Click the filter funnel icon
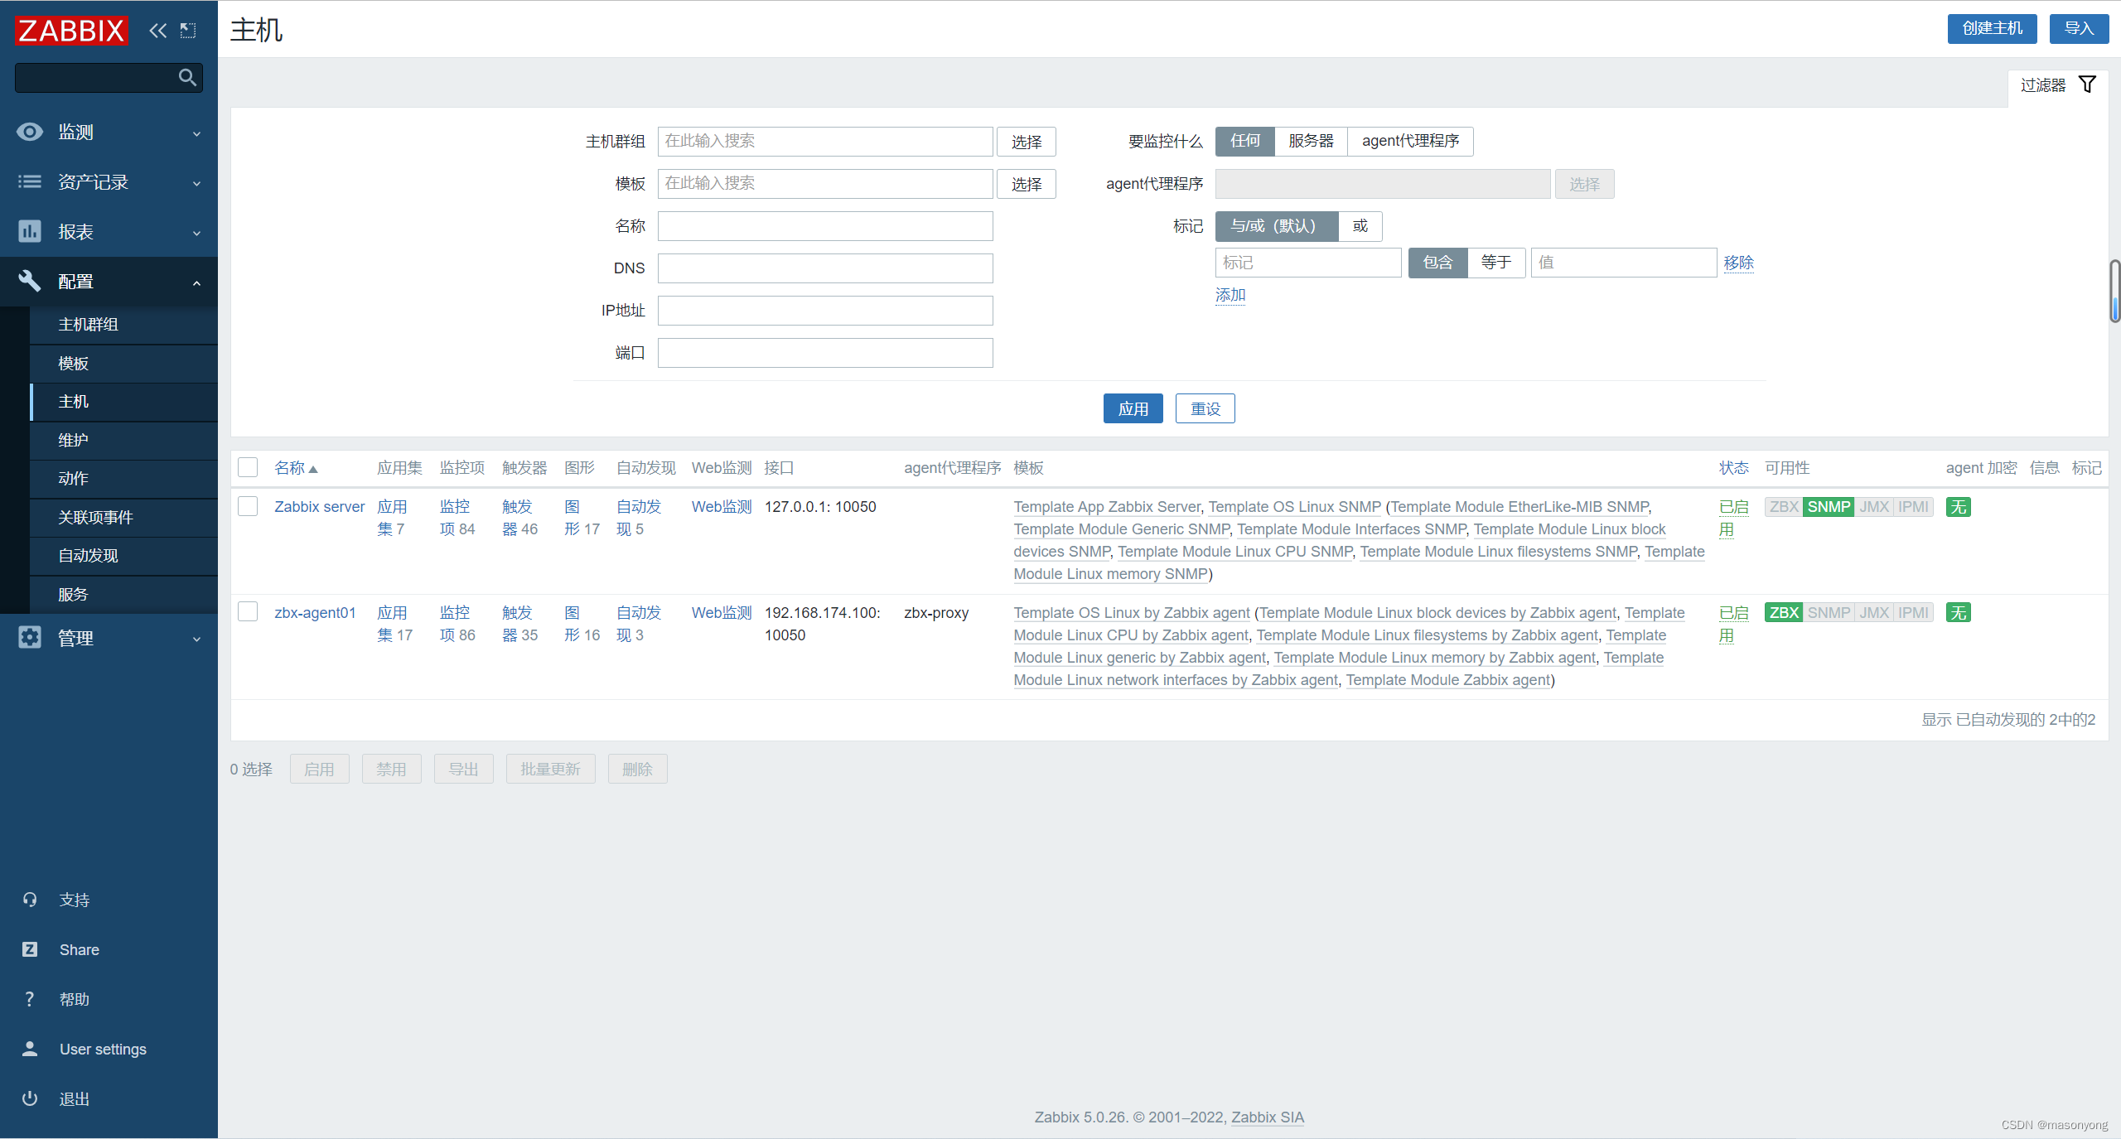 [x=2087, y=84]
